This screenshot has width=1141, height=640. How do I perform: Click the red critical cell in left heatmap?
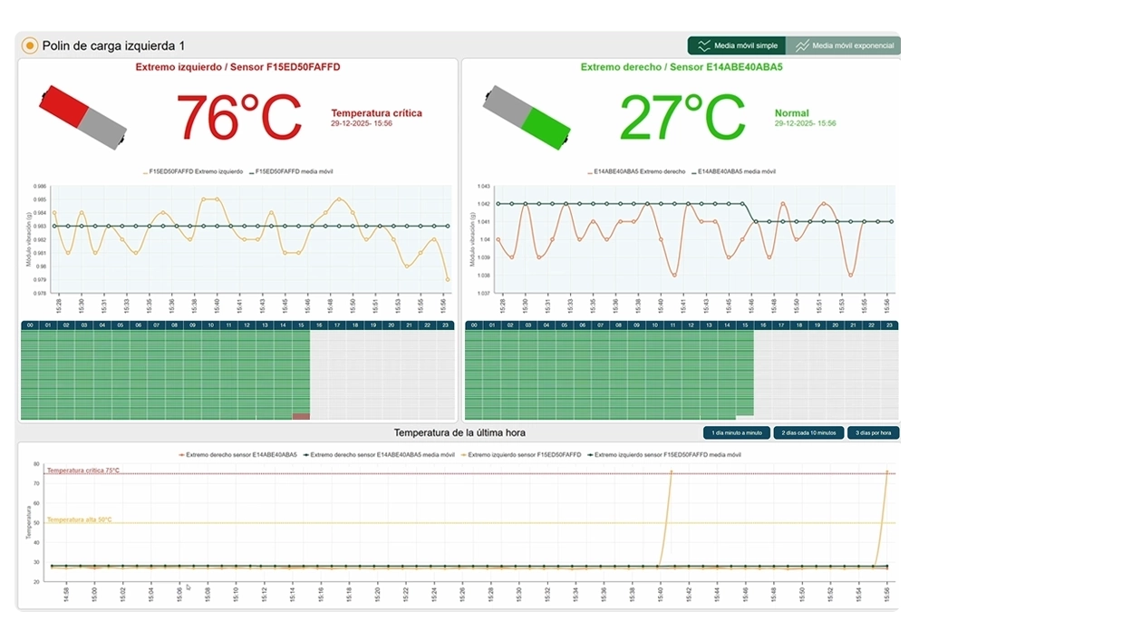(301, 416)
